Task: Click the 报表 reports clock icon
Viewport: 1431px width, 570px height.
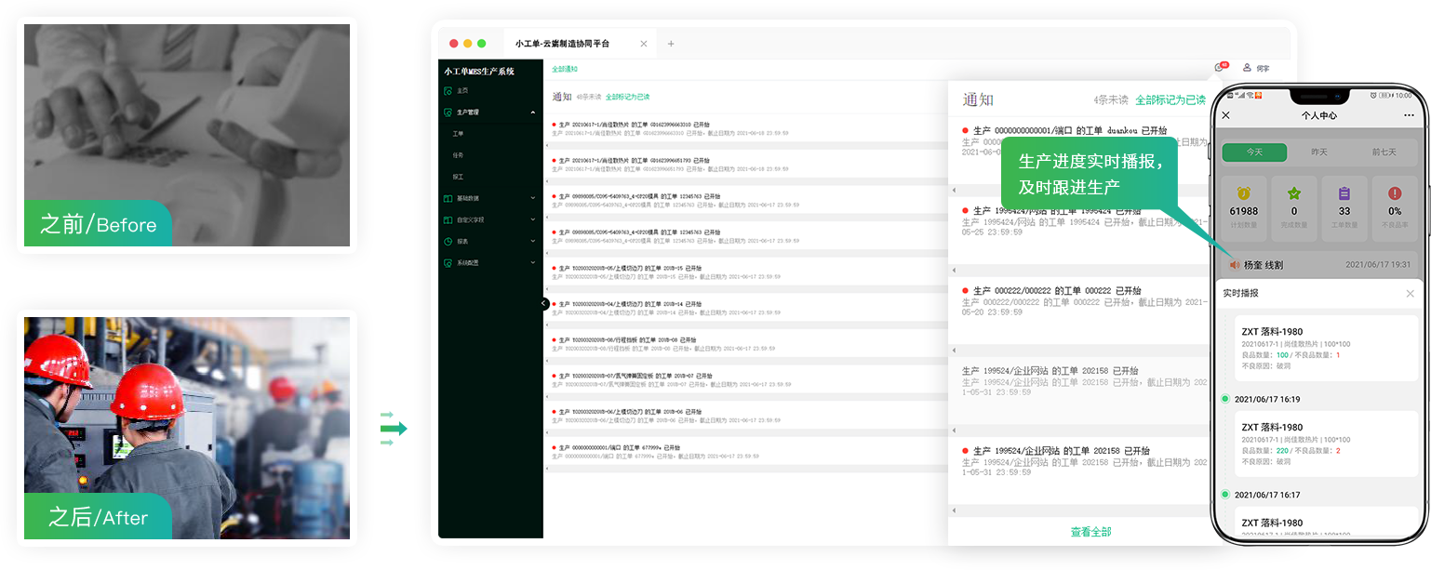Action: [x=448, y=241]
